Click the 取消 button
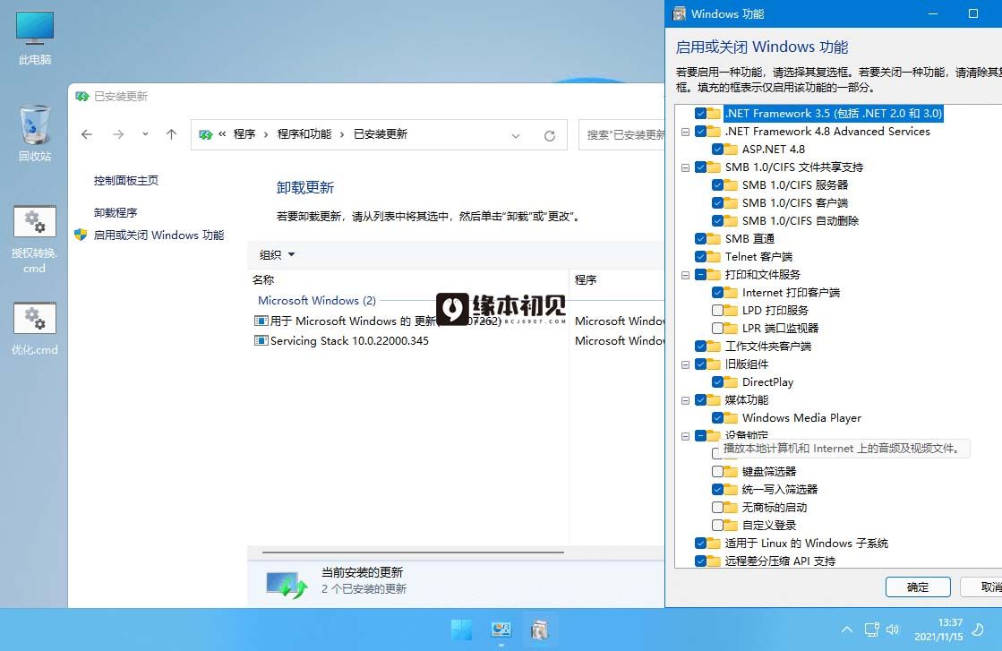 (x=981, y=587)
